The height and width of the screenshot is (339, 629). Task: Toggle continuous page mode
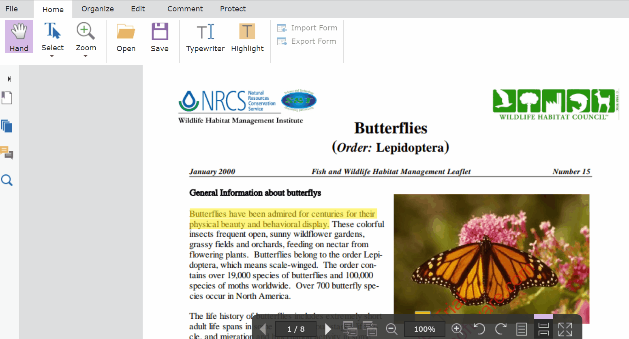[543, 329]
